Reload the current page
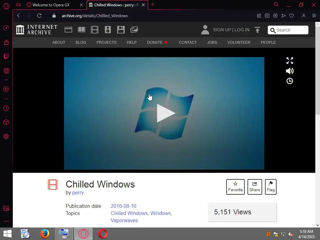This screenshot has height=240, width=320. pyautogui.click(x=39, y=16)
